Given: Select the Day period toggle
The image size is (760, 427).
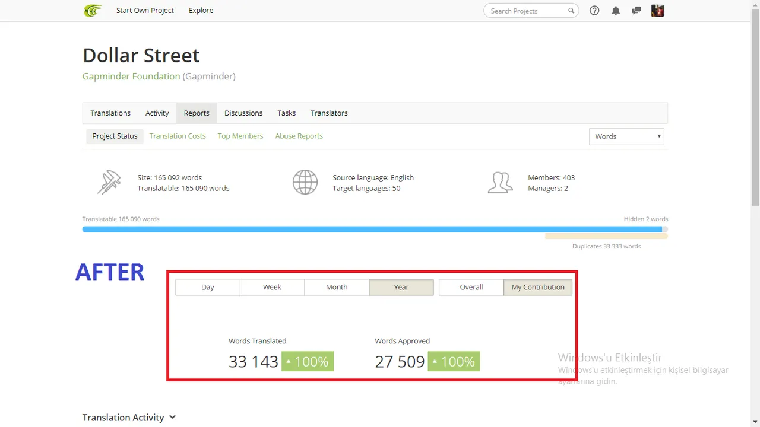Looking at the screenshot, I should pyautogui.click(x=208, y=287).
